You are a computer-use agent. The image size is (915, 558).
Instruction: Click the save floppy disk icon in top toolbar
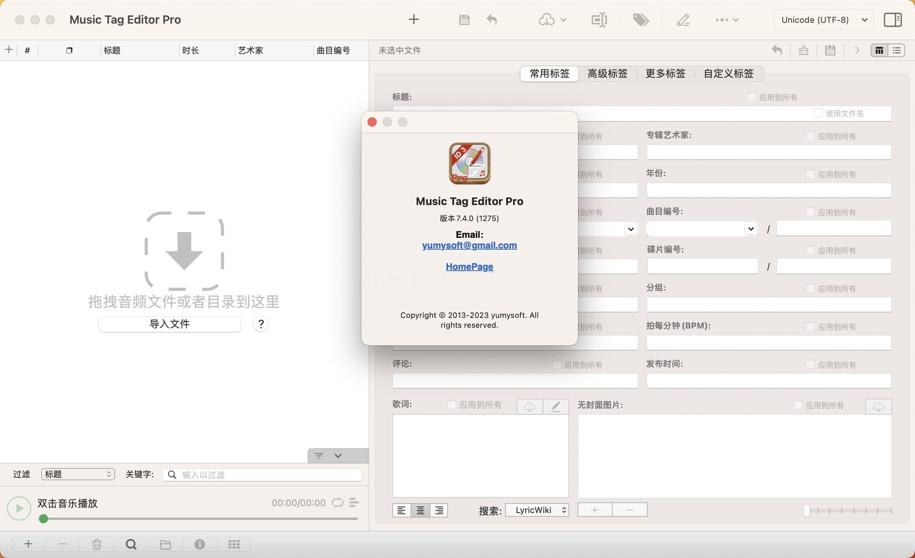click(464, 20)
